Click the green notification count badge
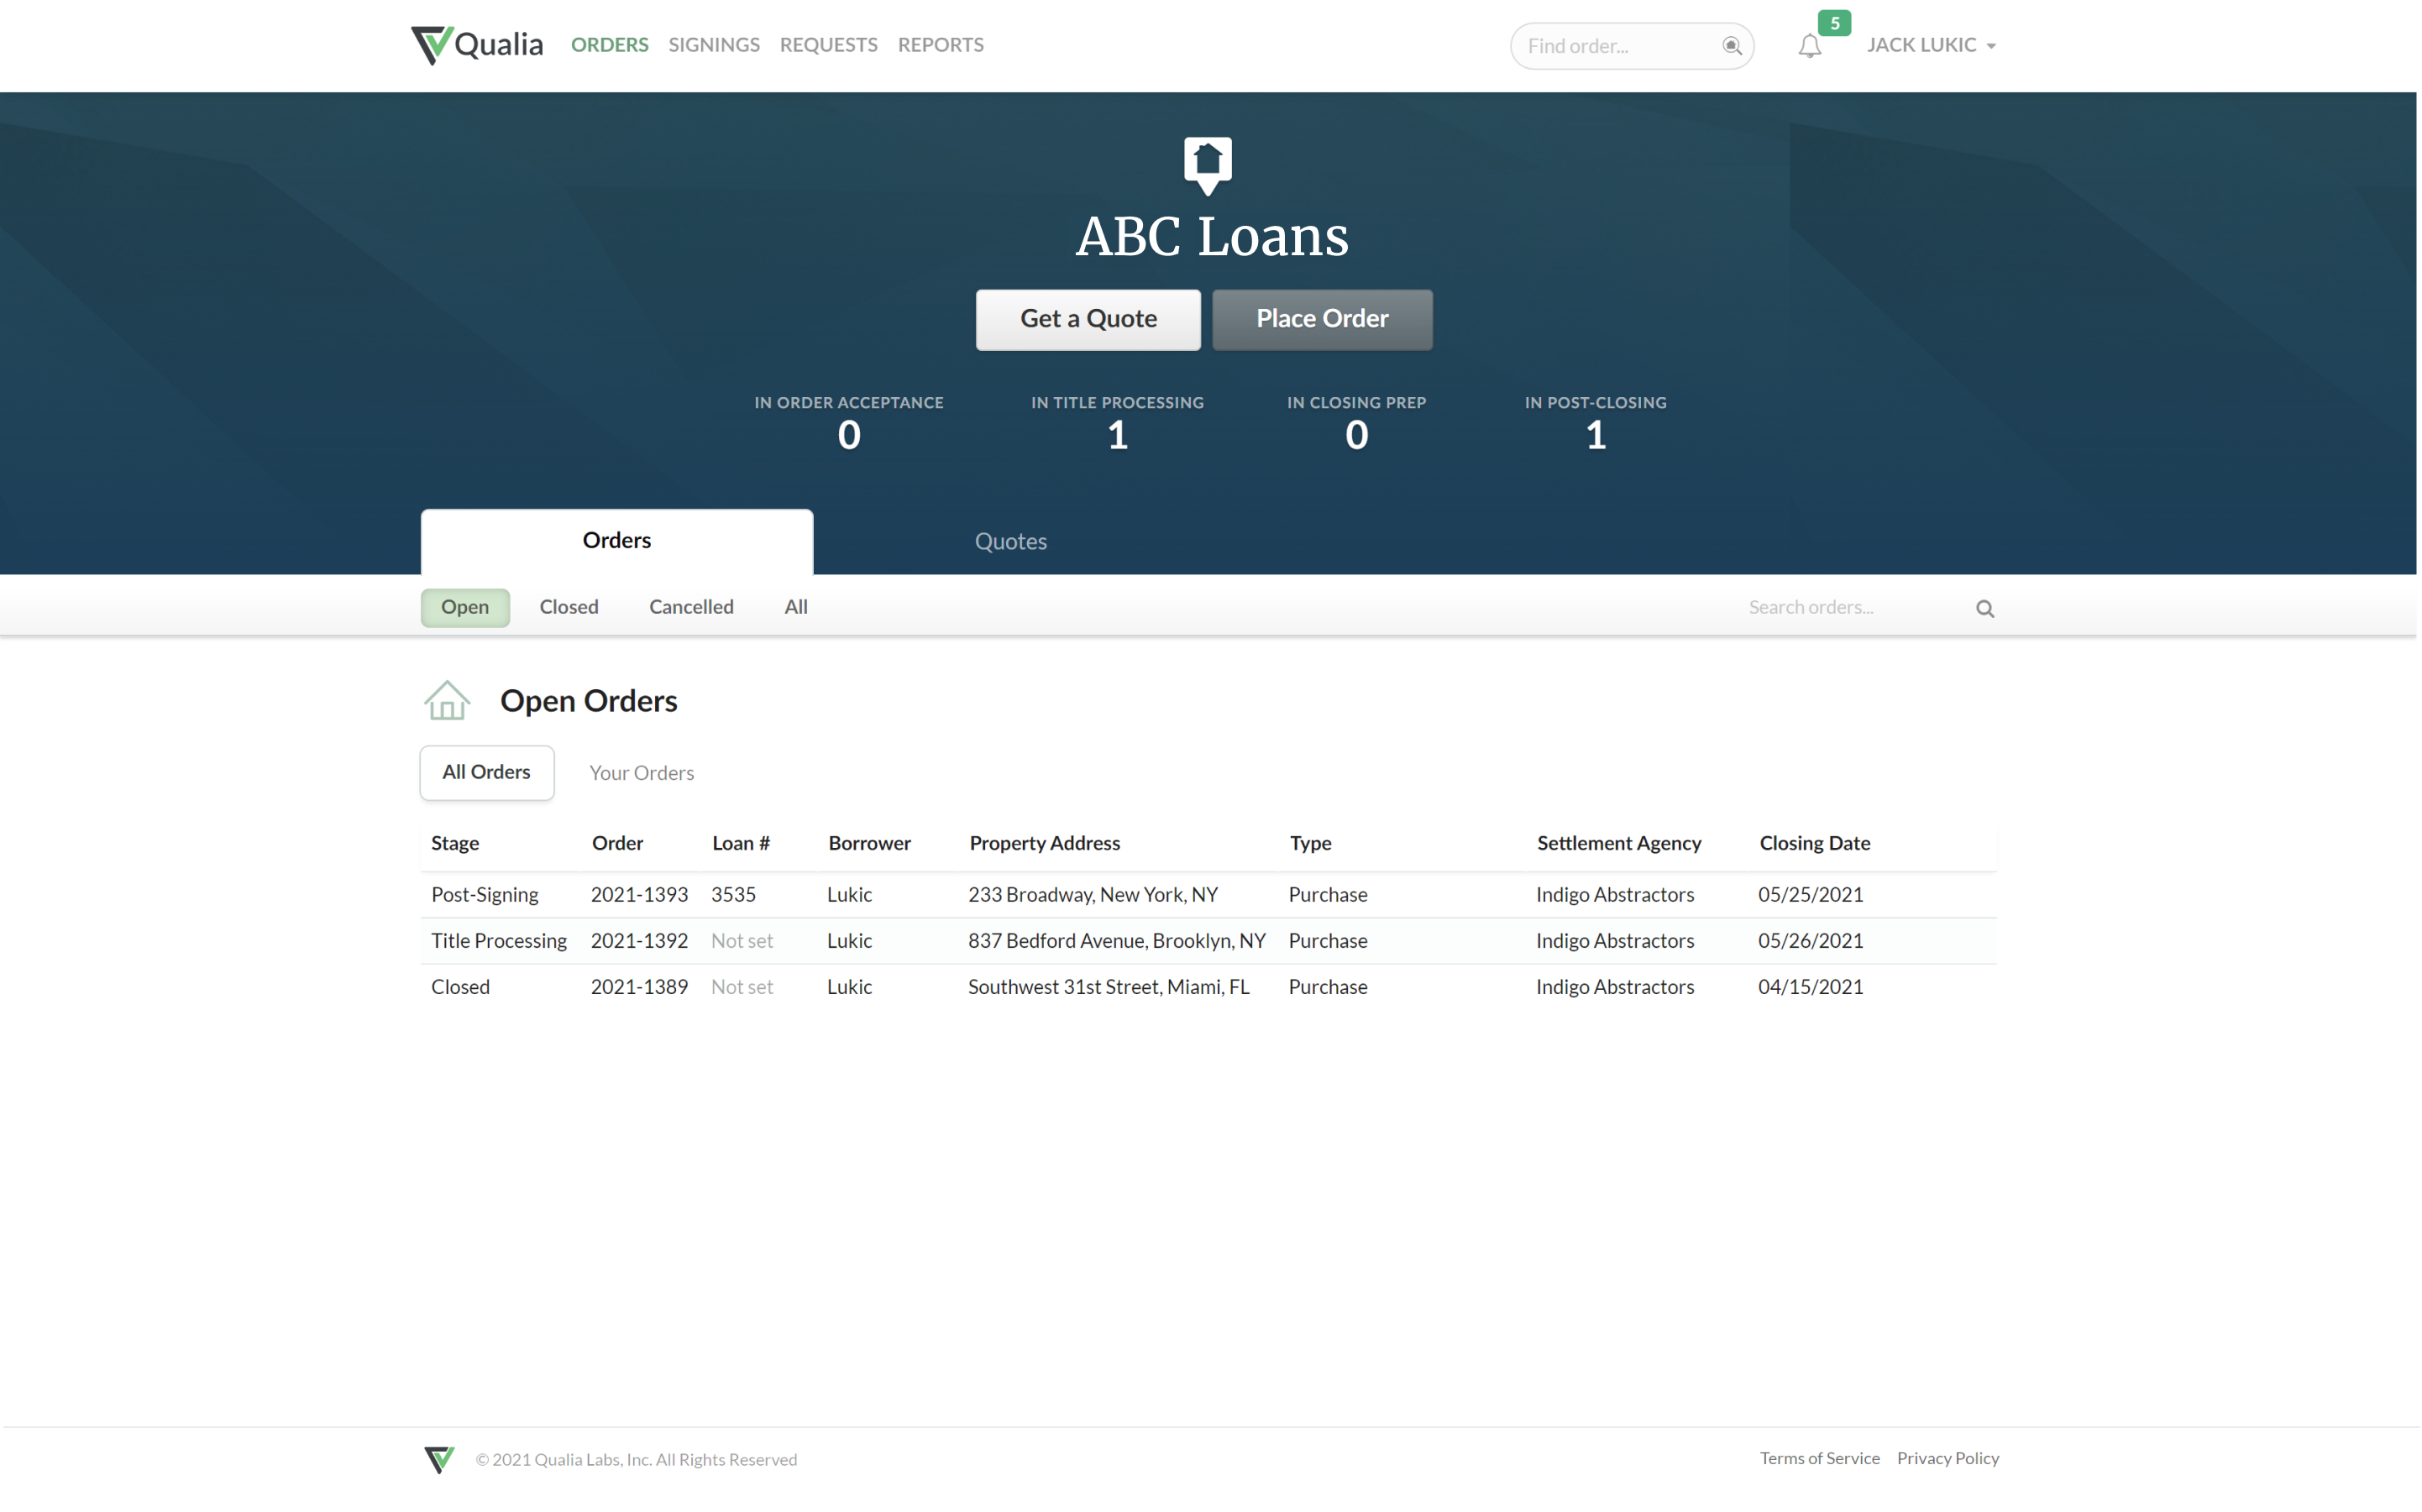The width and height of the screenshot is (2422, 1512). point(1834,23)
